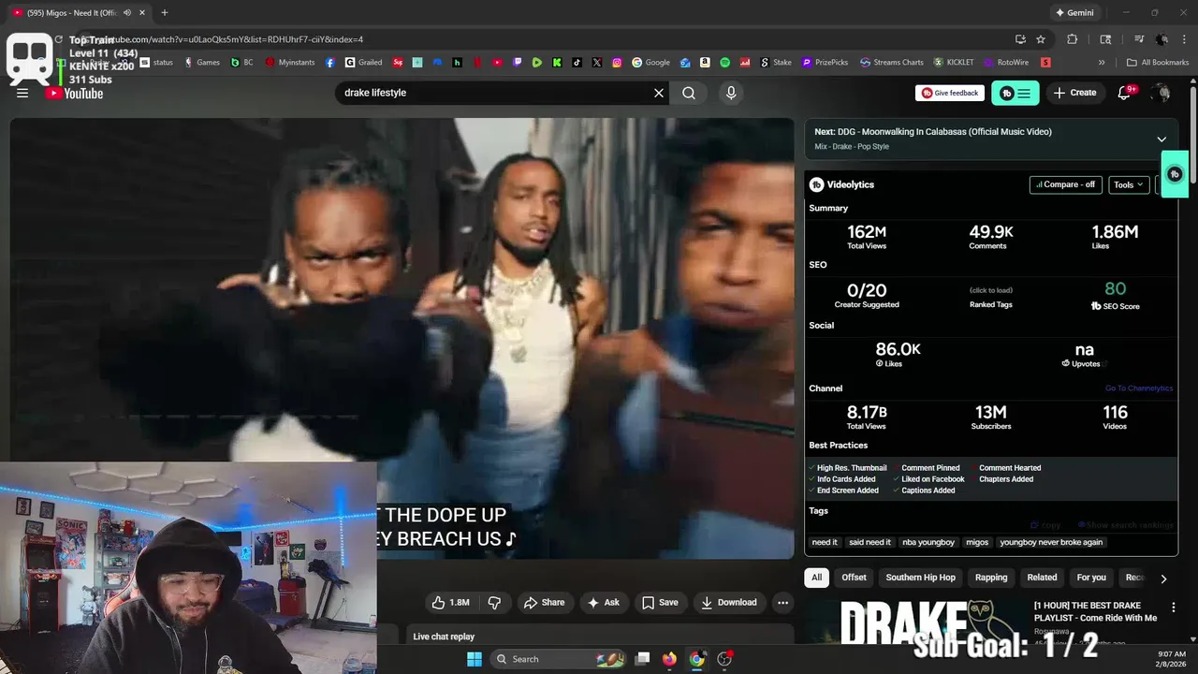Clear the search text with the X
The height and width of the screenshot is (674, 1198).
coord(659,93)
